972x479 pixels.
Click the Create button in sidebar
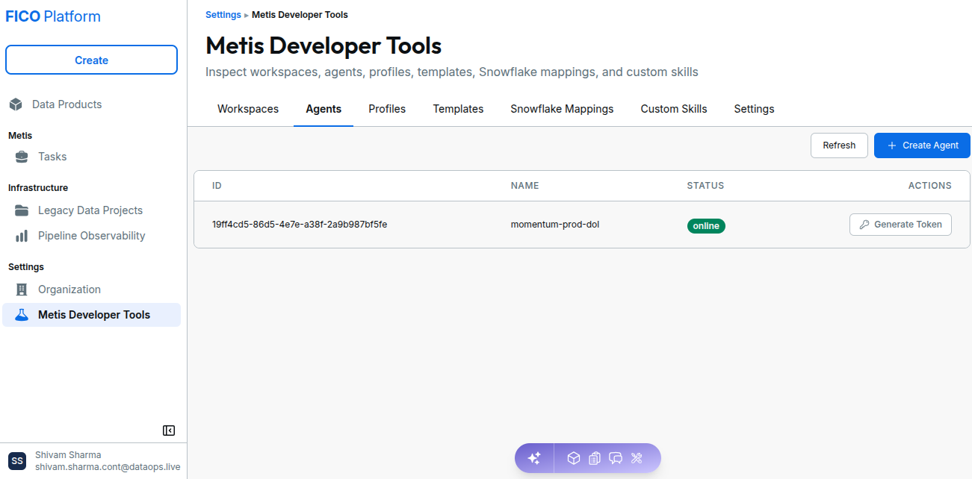[x=91, y=60]
